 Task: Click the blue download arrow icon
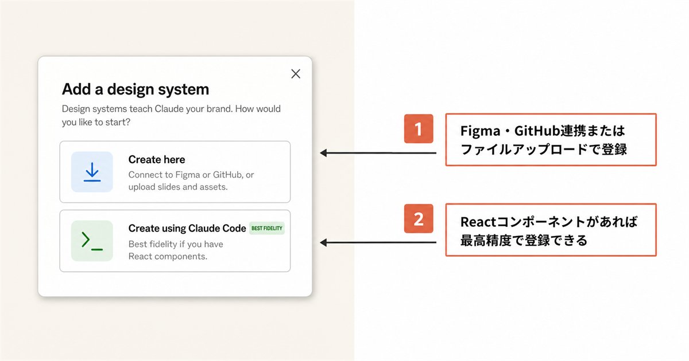[x=92, y=172]
